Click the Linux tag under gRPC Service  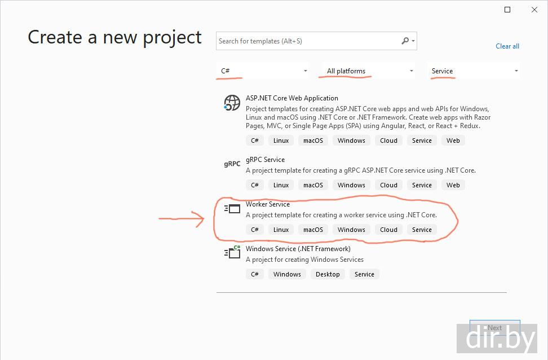click(281, 185)
